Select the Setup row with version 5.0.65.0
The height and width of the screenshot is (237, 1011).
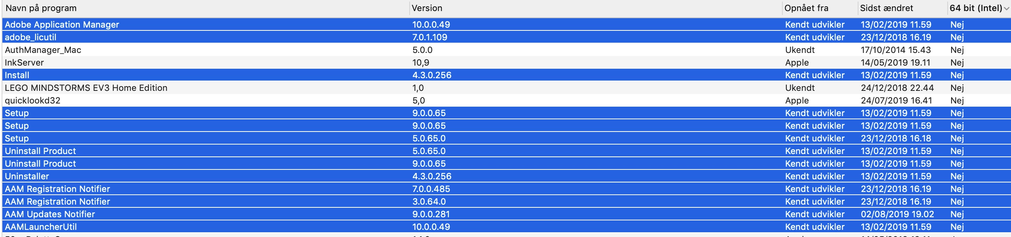(507, 138)
